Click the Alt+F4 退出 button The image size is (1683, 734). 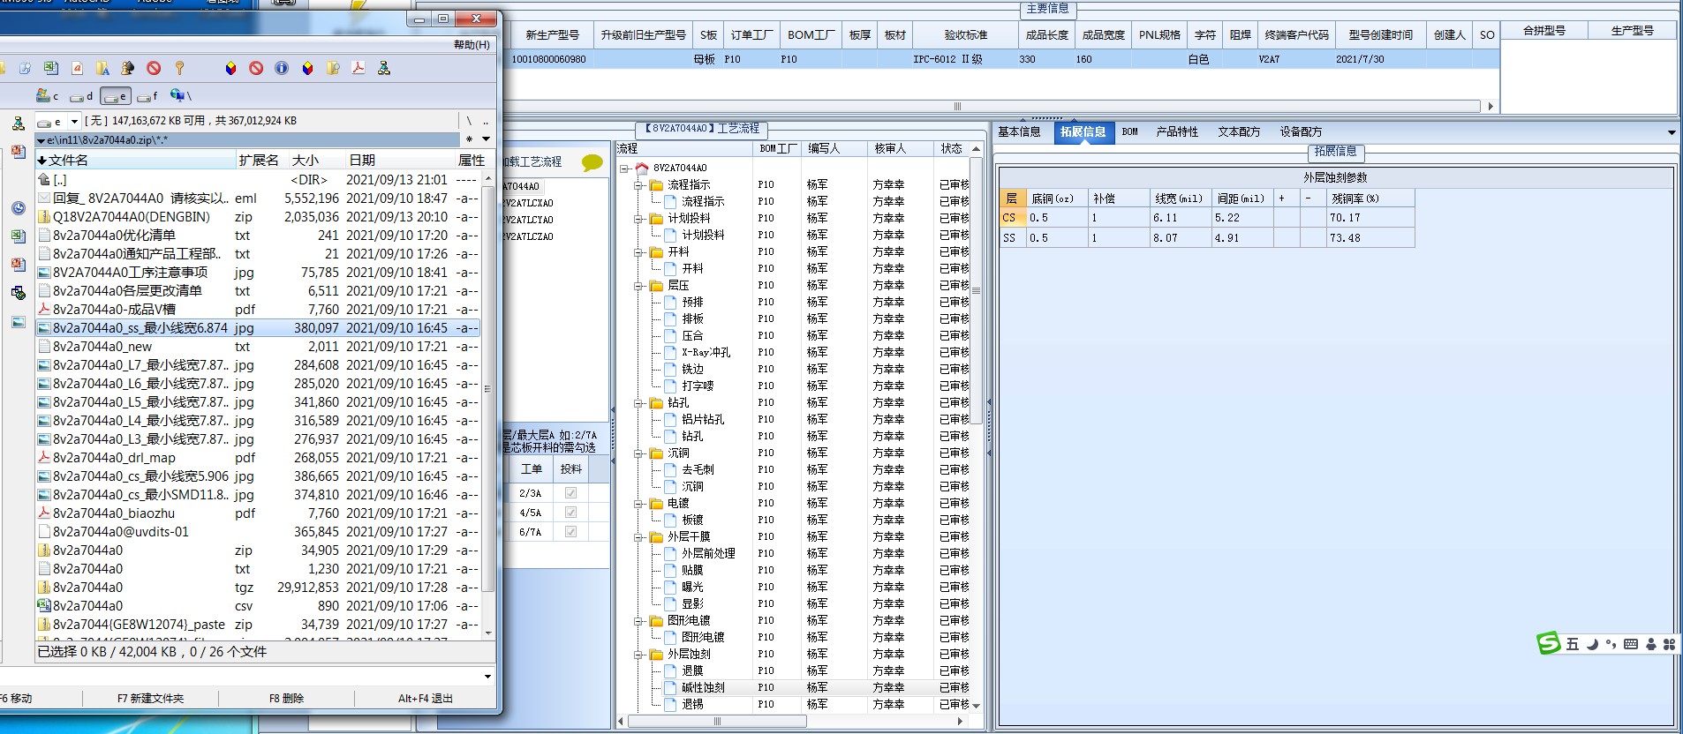[x=425, y=699]
